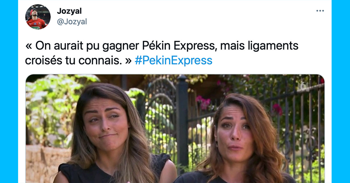Click the tweet text about ligaments croisés
Viewport: 350px width, 183px height.
click(x=162, y=53)
